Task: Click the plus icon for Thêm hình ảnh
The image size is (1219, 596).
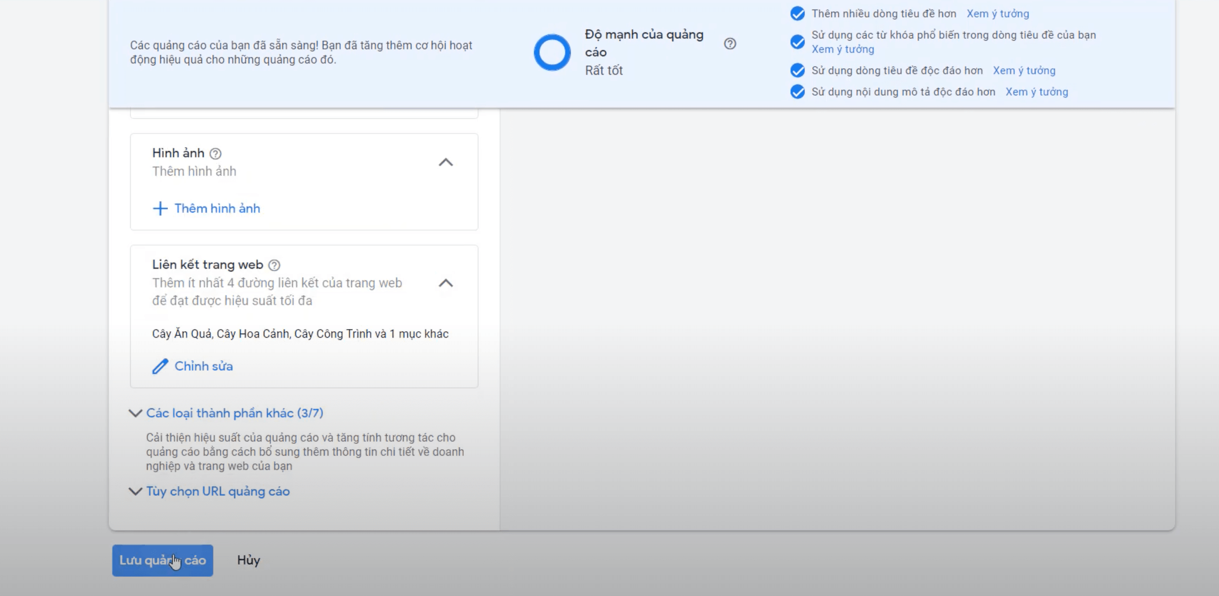Action: pos(160,208)
